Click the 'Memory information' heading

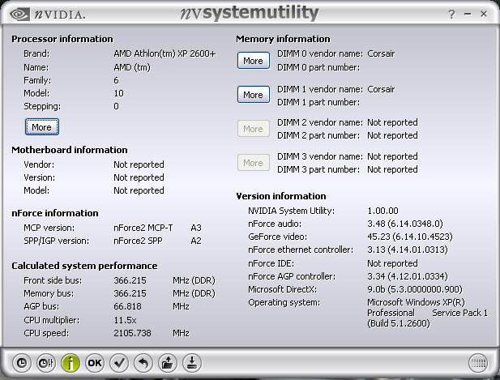[283, 39]
